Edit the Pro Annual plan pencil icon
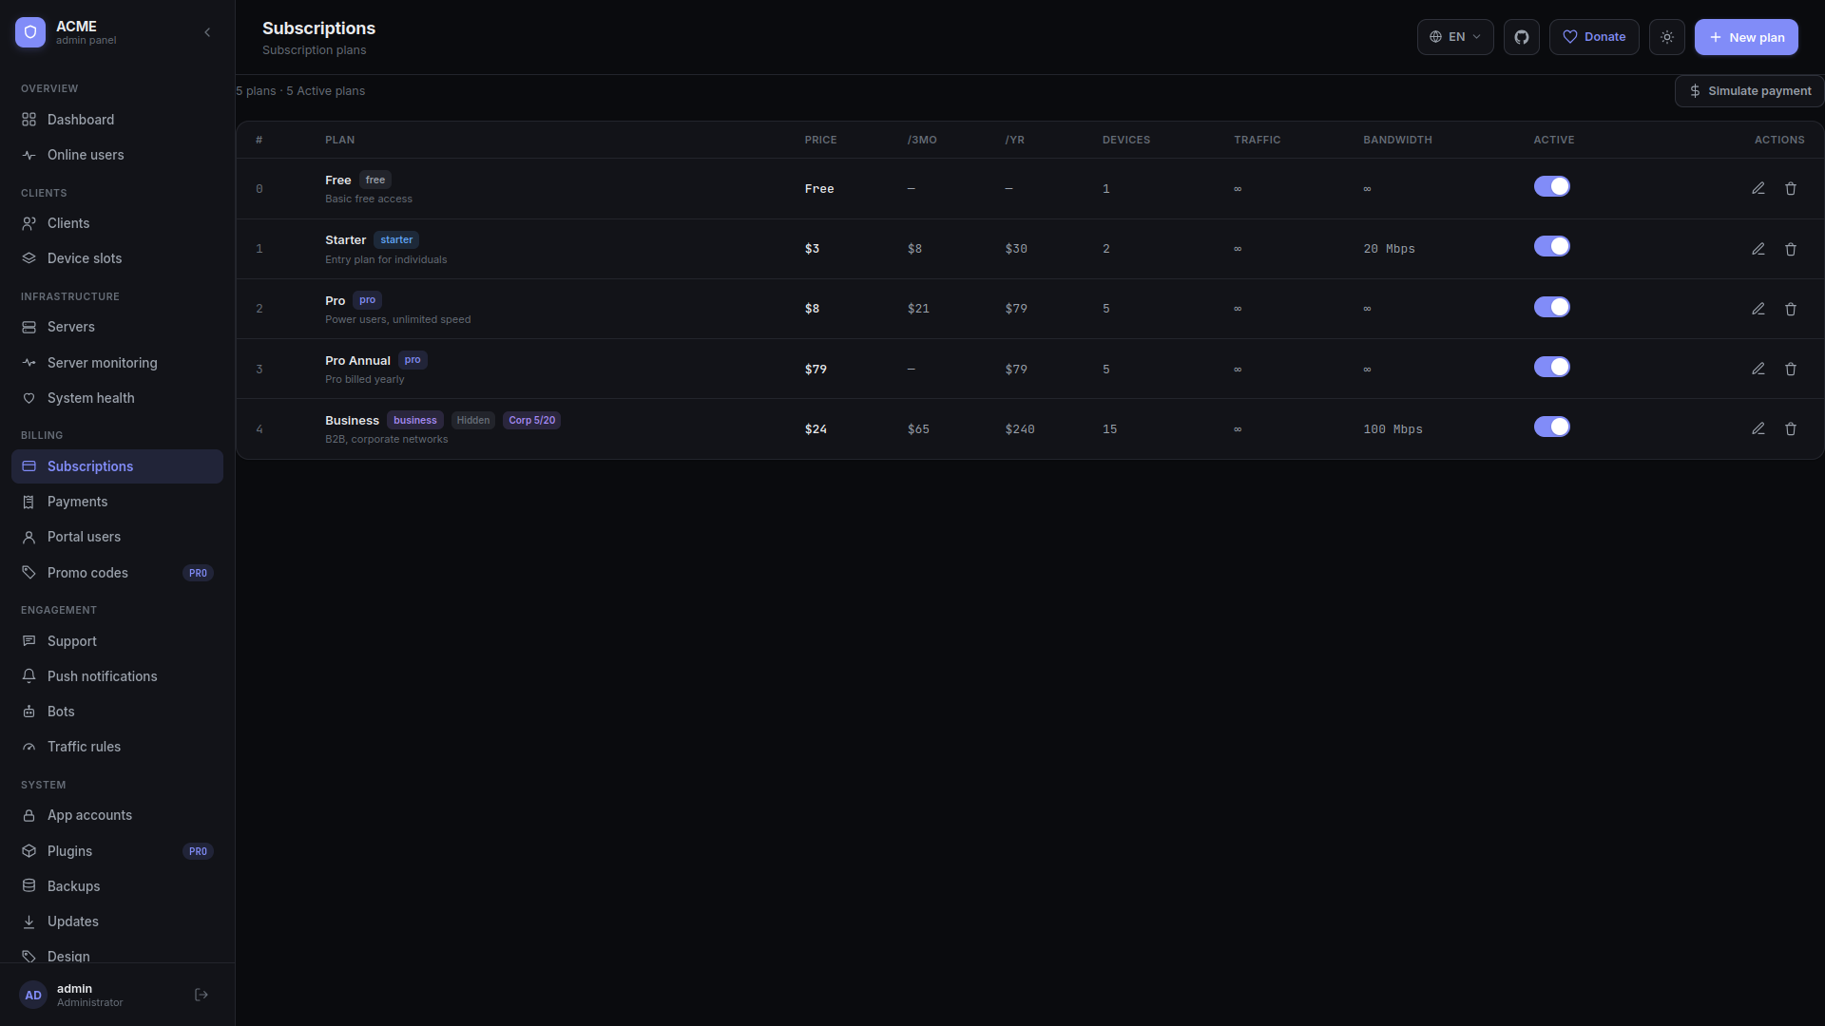This screenshot has height=1026, width=1825. tap(1758, 369)
